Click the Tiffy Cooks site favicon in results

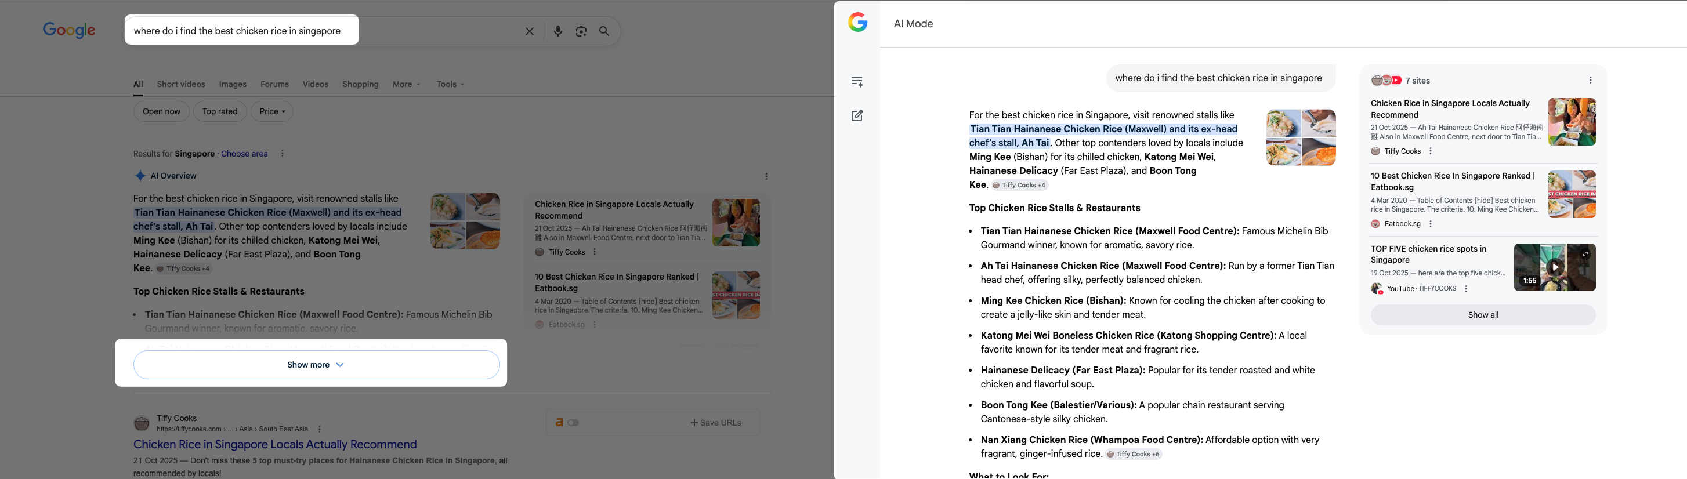[x=142, y=423]
